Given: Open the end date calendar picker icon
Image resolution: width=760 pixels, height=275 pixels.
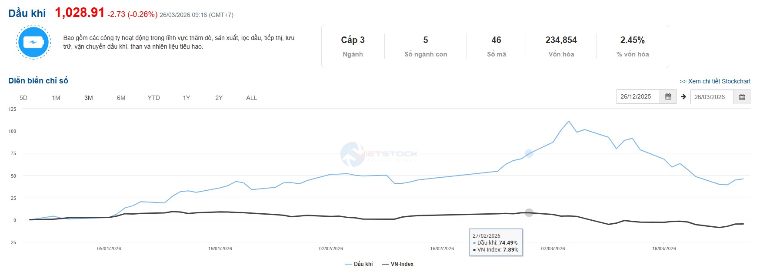Looking at the screenshot, I should [742, 96].
